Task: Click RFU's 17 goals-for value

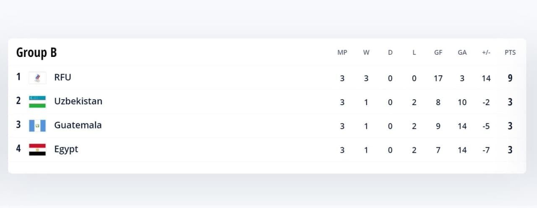Action: point(438,78)
